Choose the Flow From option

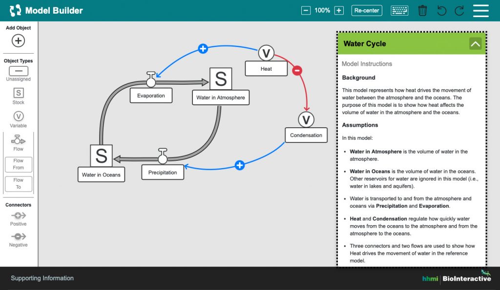click(x=19, y=164)
